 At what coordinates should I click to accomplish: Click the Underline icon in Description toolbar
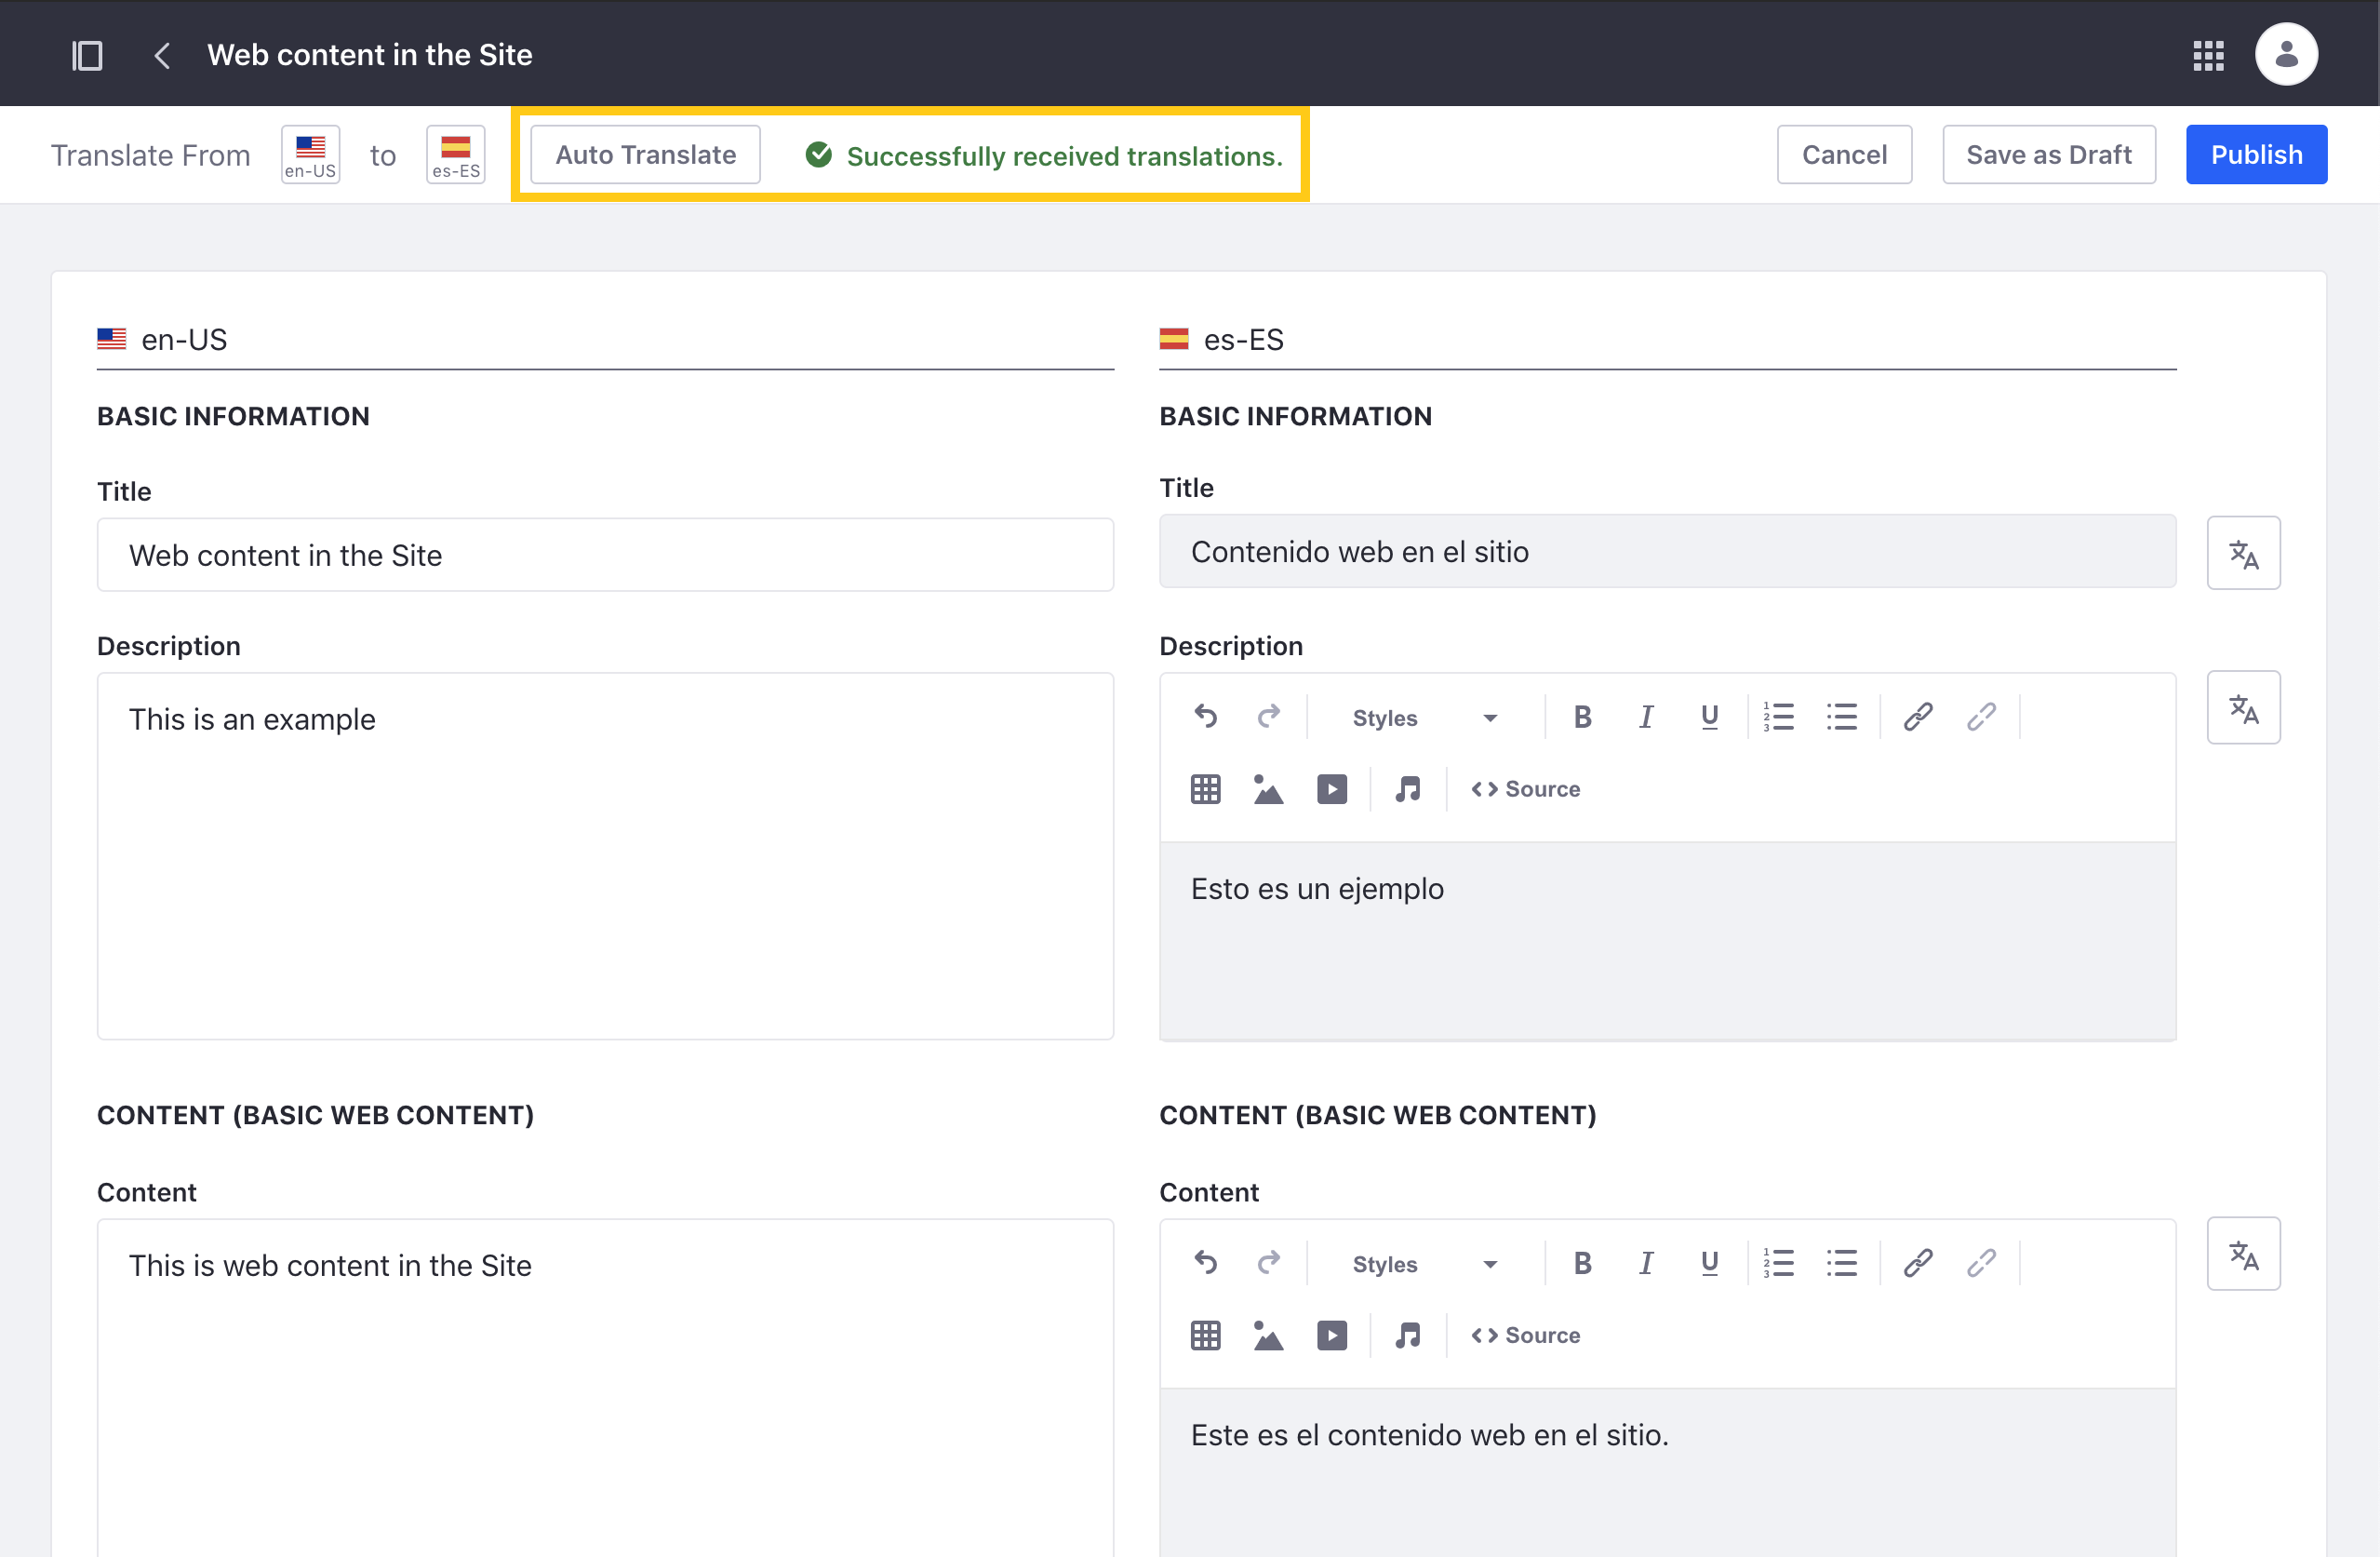1709,716
